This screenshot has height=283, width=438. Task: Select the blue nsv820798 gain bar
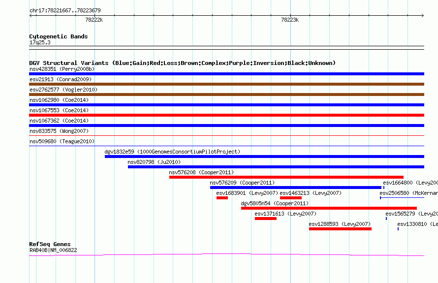[x=276, y=167]
